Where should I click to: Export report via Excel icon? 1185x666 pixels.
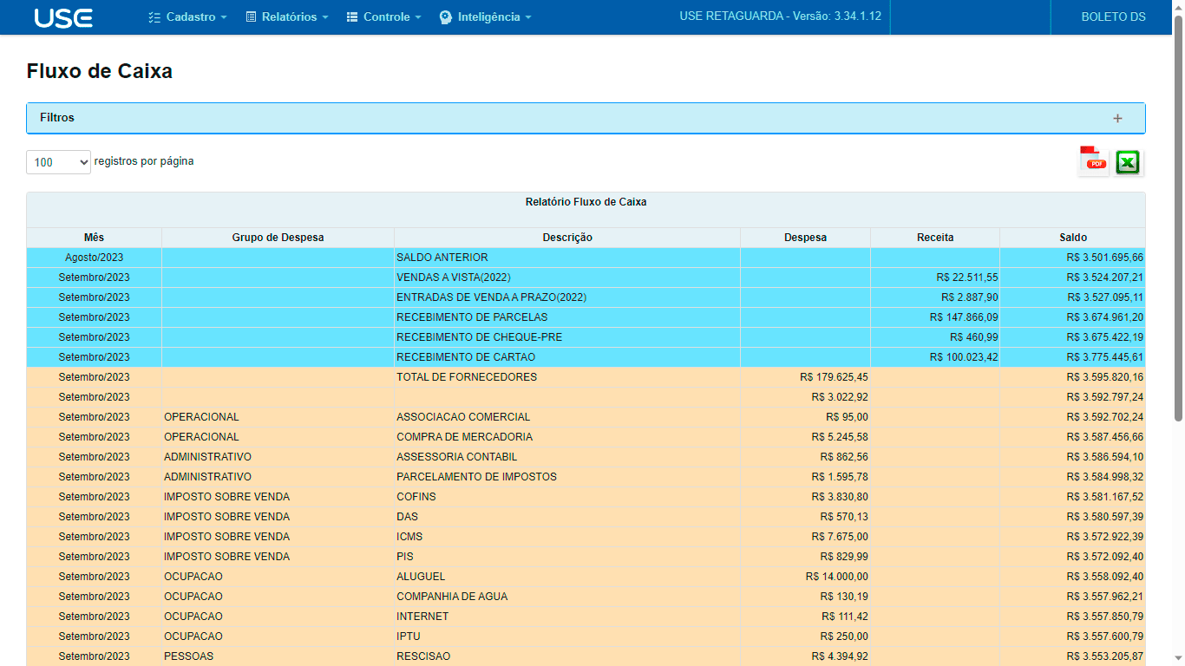tap(1128, 162)
